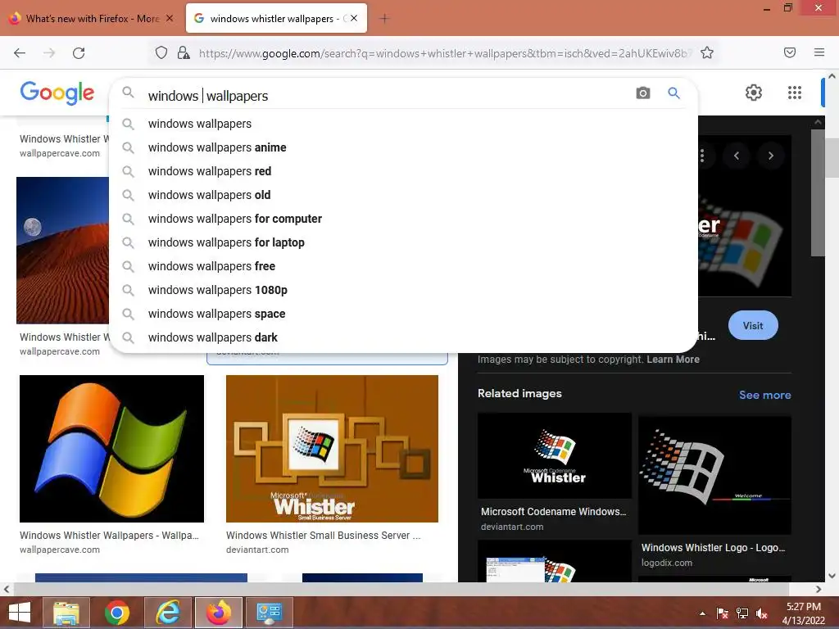
Task: Click the horizontal scrollbar right arrow
Action: tap(819, 589)
